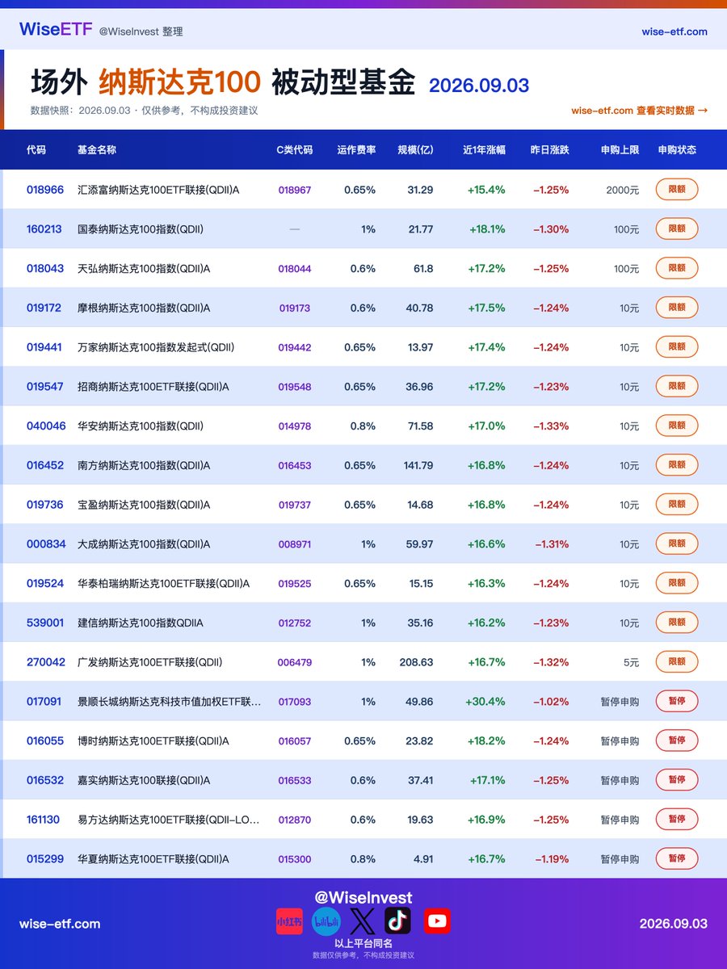Click 限额 button for fund 019524

pos(677,583)
